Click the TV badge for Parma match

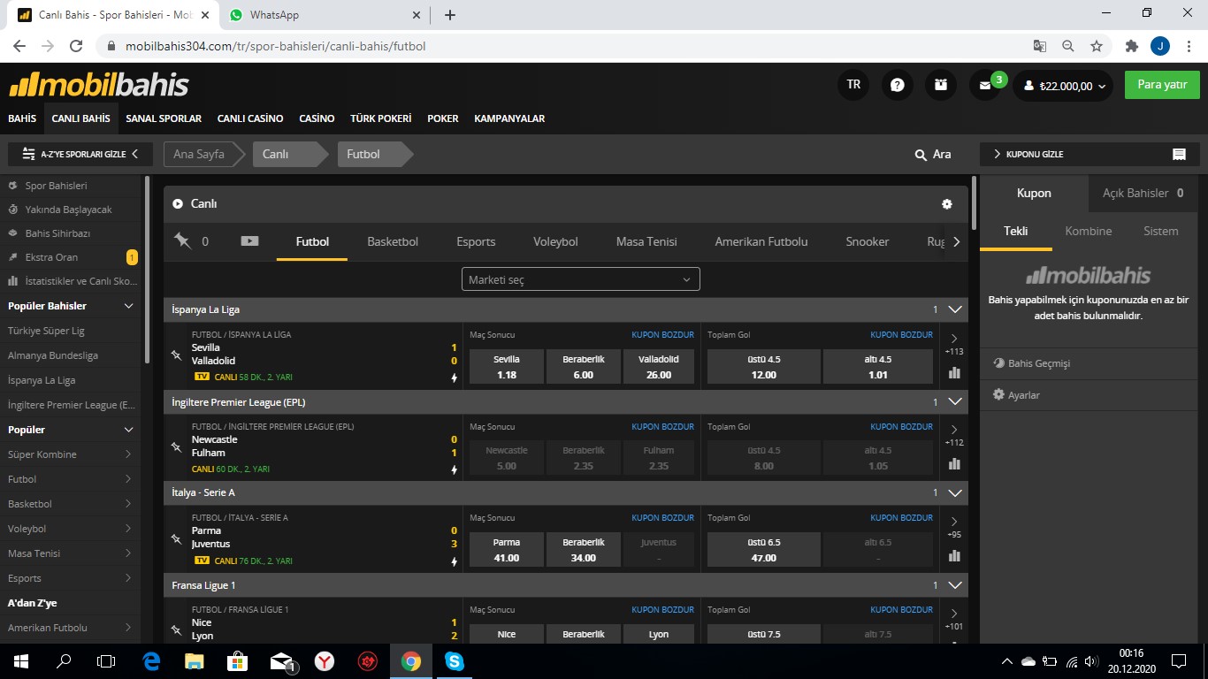click(x=202, y=561)
